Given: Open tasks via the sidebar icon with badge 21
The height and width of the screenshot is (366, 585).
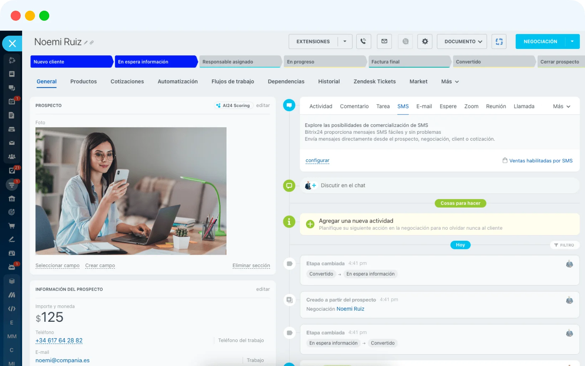Looking at the screenshot, I should coord(12,171).
